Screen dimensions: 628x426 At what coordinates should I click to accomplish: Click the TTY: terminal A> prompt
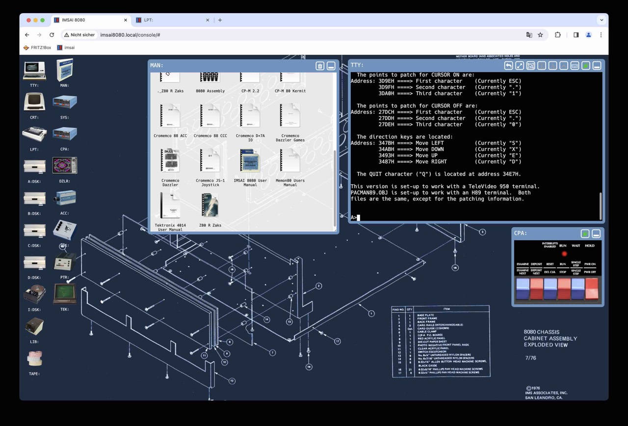click(354, 217)
